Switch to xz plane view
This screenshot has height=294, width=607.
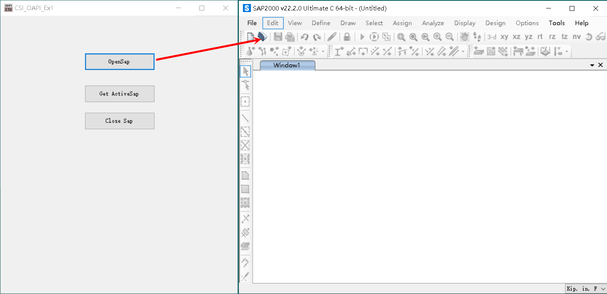click(516, 37)
